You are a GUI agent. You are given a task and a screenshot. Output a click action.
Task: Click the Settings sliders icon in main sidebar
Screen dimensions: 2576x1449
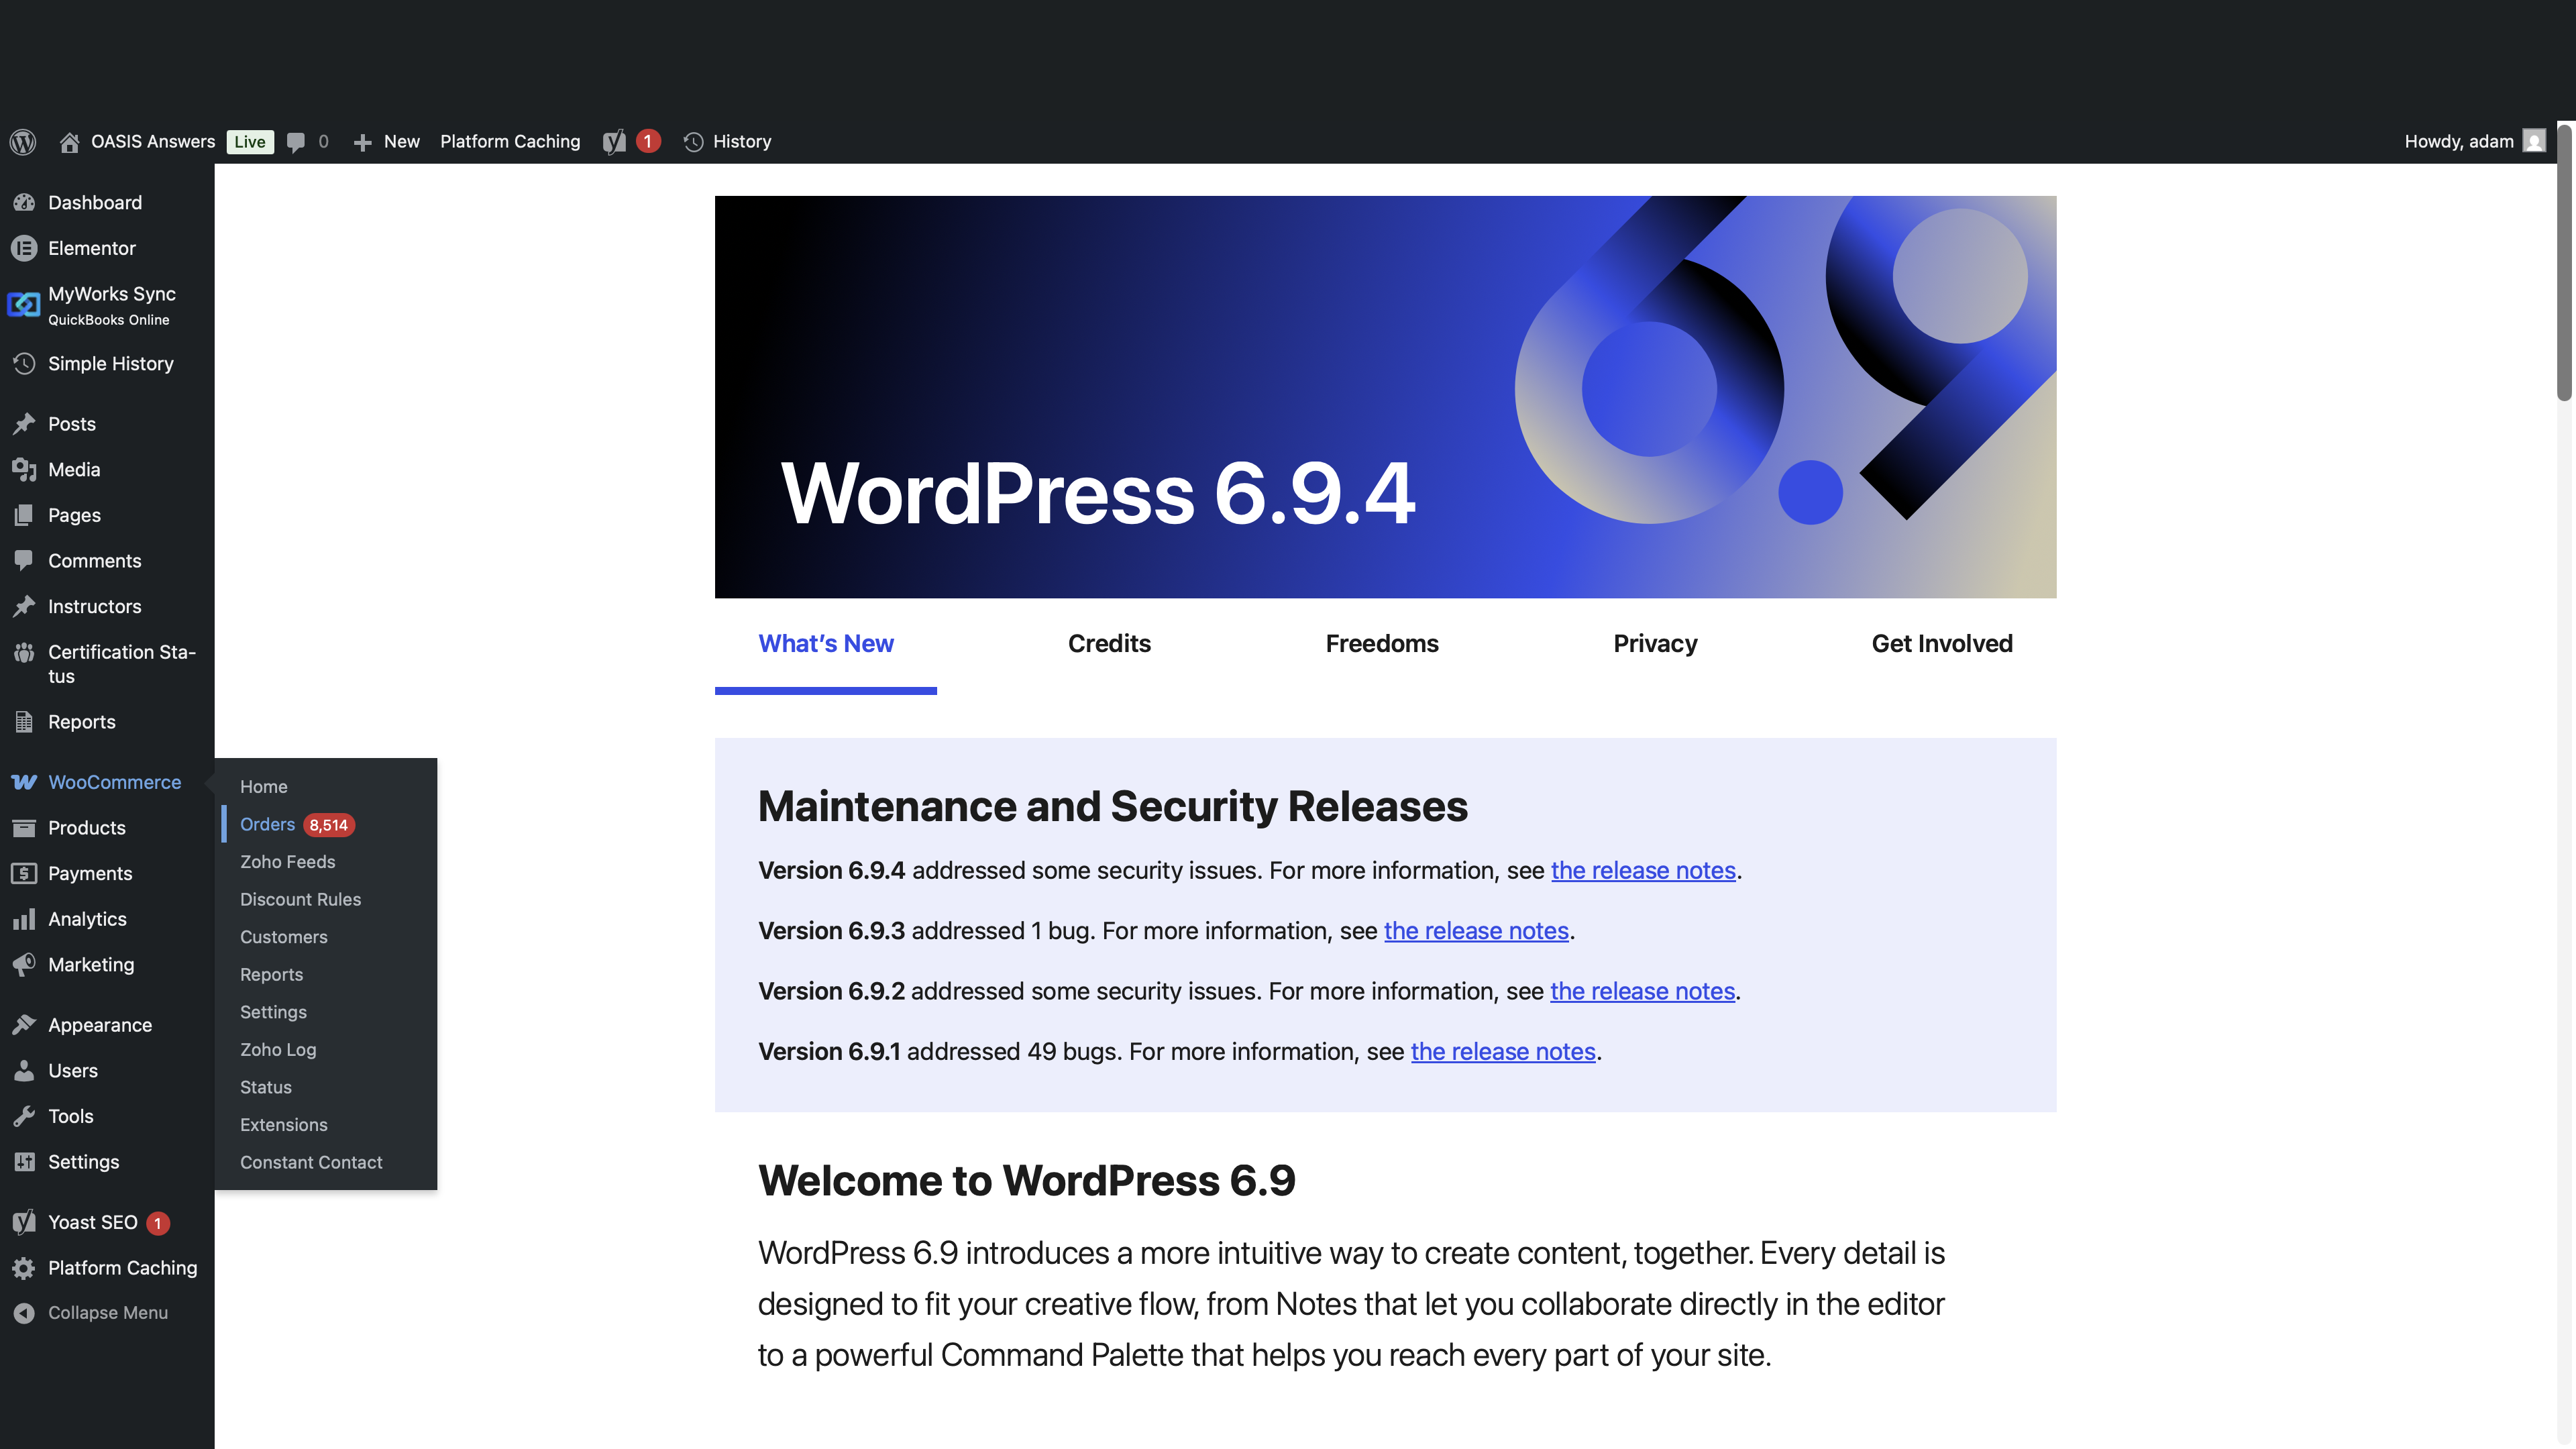(24, 1162)
